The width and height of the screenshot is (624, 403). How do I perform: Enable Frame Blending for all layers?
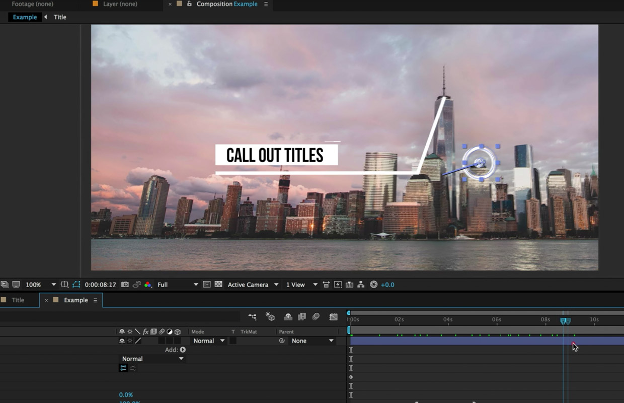[302, 317]
